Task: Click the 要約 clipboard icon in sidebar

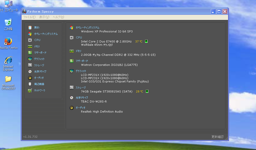Action: (x=30, y=27)
